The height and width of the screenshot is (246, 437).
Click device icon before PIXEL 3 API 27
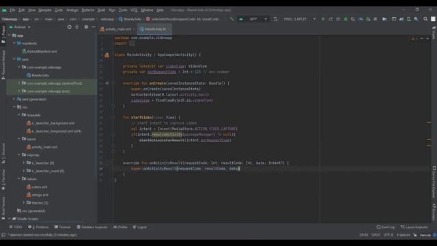point(275,19)
